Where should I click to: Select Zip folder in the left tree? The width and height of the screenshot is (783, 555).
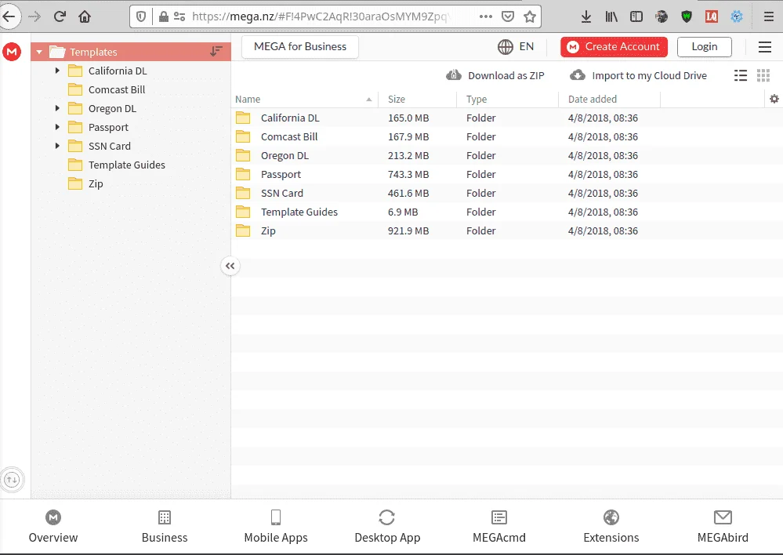tap(96, 184)
